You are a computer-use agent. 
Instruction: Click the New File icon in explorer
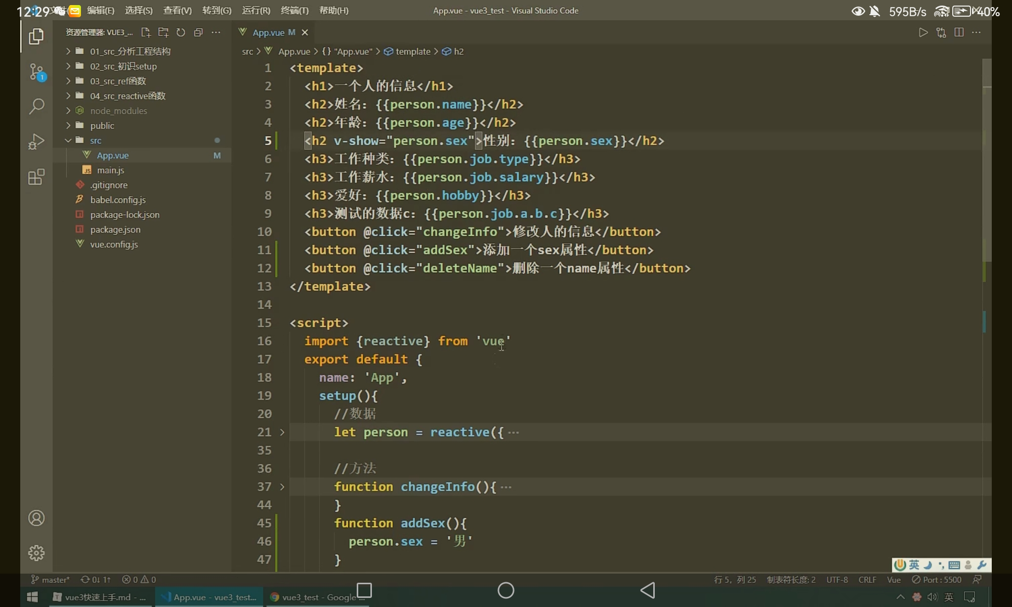pyautogui.click(x=146, y=32)
